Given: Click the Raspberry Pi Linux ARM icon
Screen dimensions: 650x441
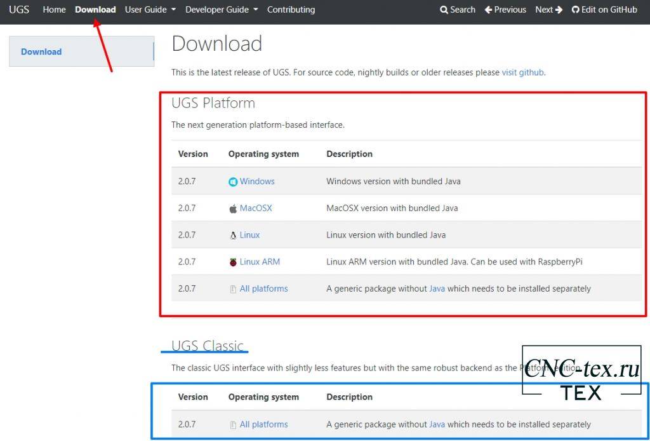Looking at the screenshot, I should click(x=233, y=262).
